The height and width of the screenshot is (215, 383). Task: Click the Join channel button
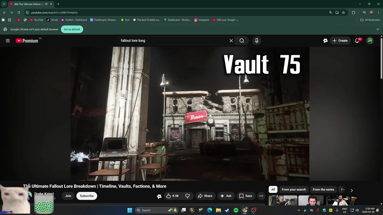[x=68, y=196]
